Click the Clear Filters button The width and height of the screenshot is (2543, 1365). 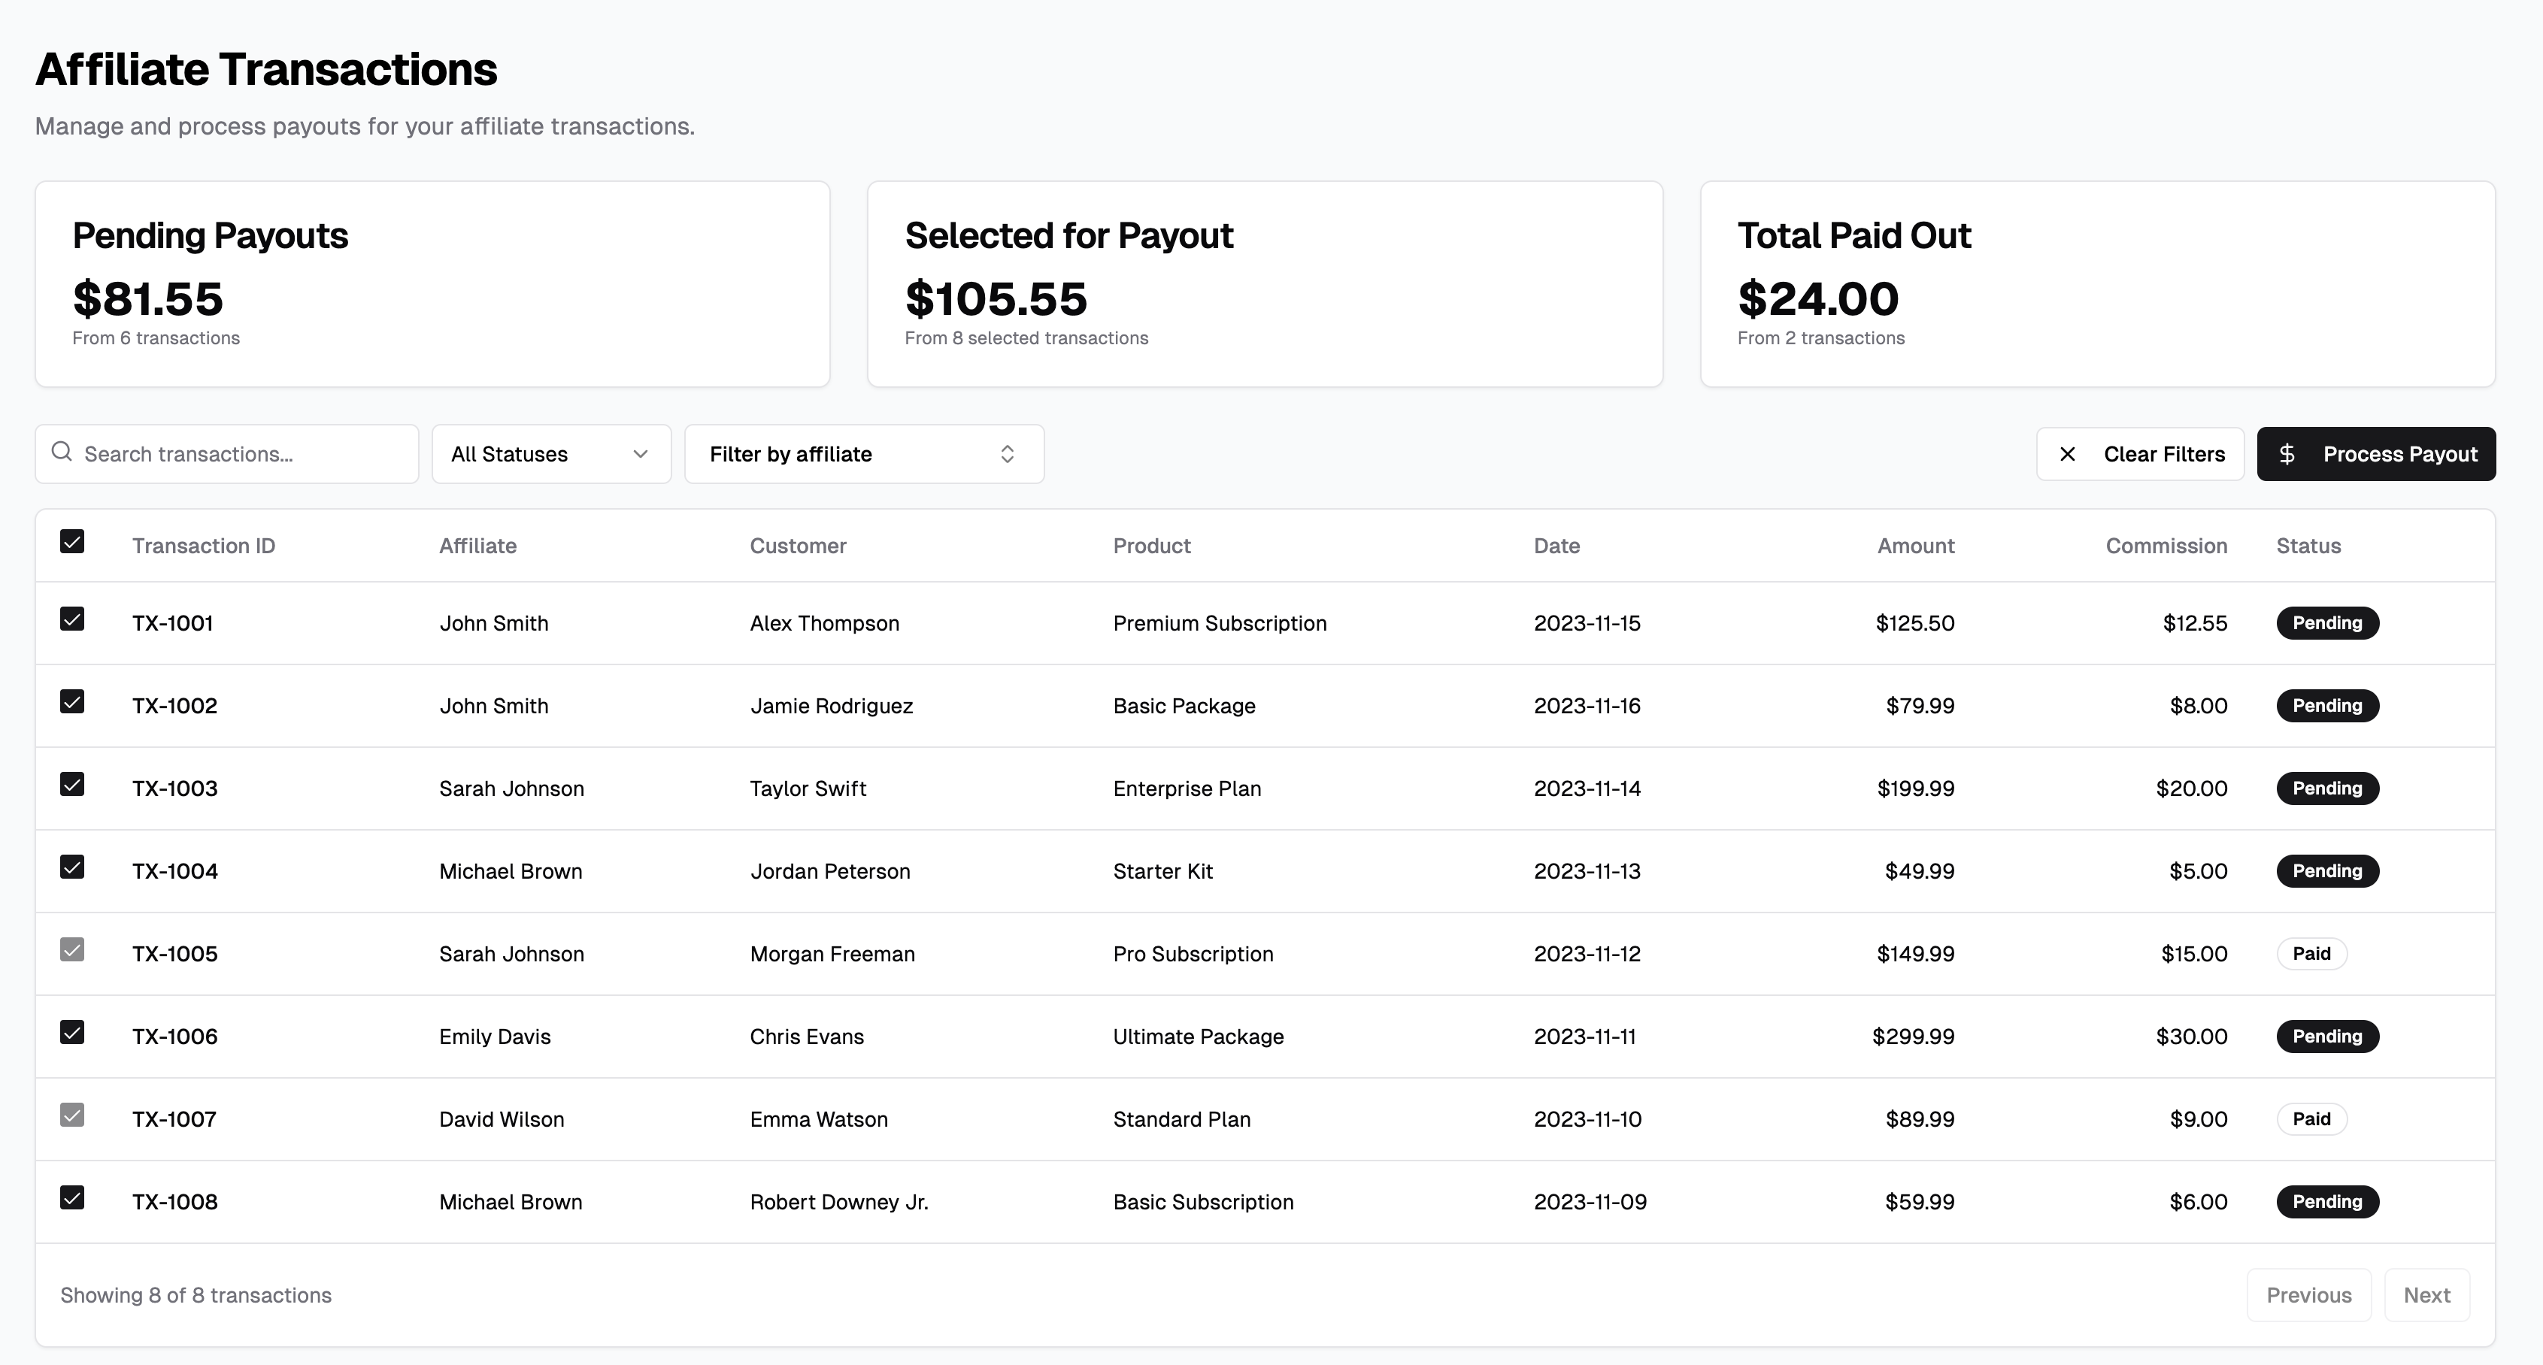pos(2140,454)
